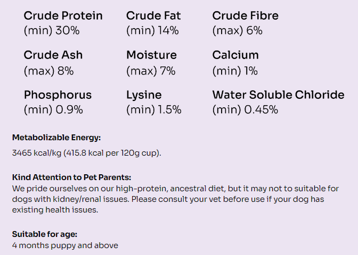Click the Phosphorus (min) 0.9% value
Screen dimensions: 358x255
[53, 110]
